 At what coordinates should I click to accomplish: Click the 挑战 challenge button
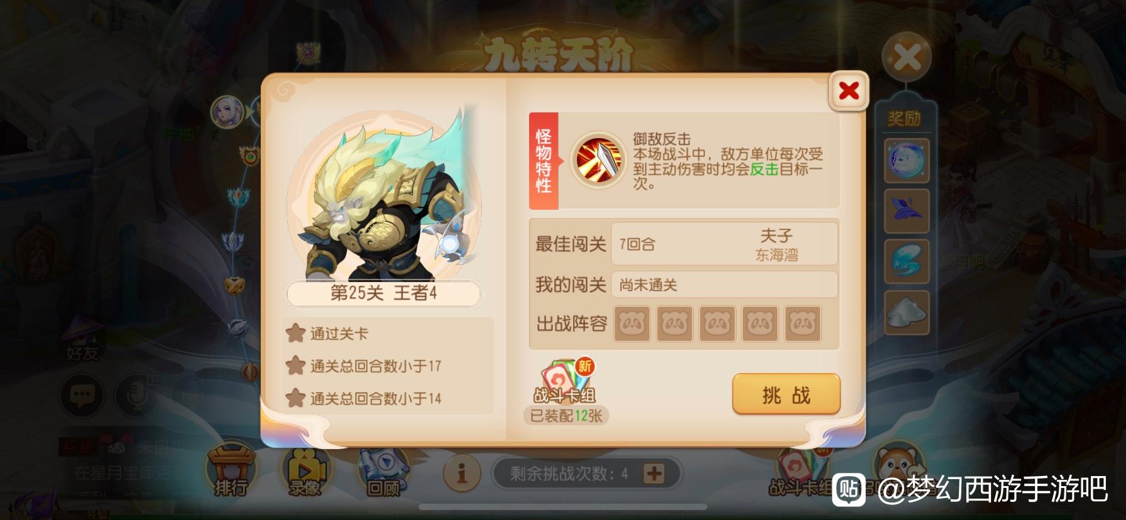point(786,394)
